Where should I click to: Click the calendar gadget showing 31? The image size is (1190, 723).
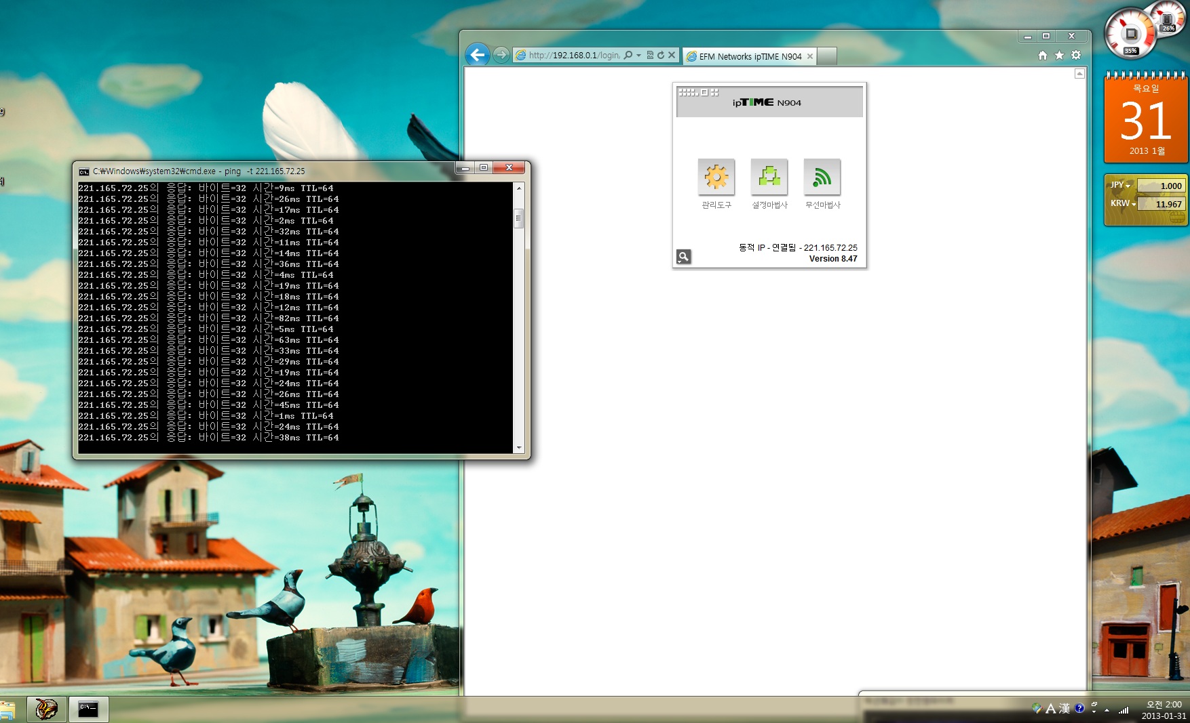[x=1145, y=118]
